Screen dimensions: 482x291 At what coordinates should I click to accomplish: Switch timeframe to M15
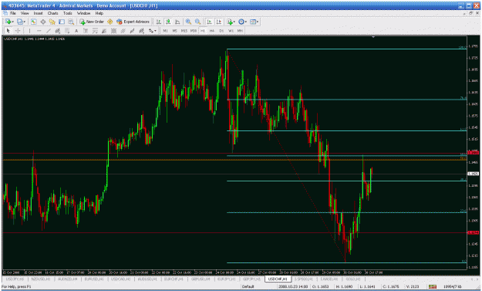[184, 31]
